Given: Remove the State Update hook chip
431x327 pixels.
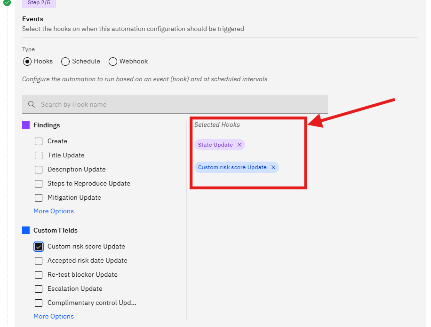Looking at the screenshot, I should [239, 145].
